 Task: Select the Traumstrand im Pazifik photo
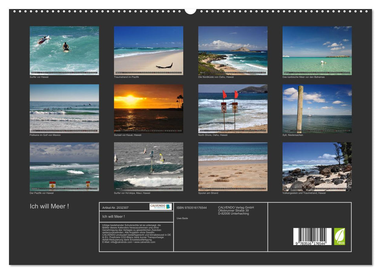tap(148, 50)
